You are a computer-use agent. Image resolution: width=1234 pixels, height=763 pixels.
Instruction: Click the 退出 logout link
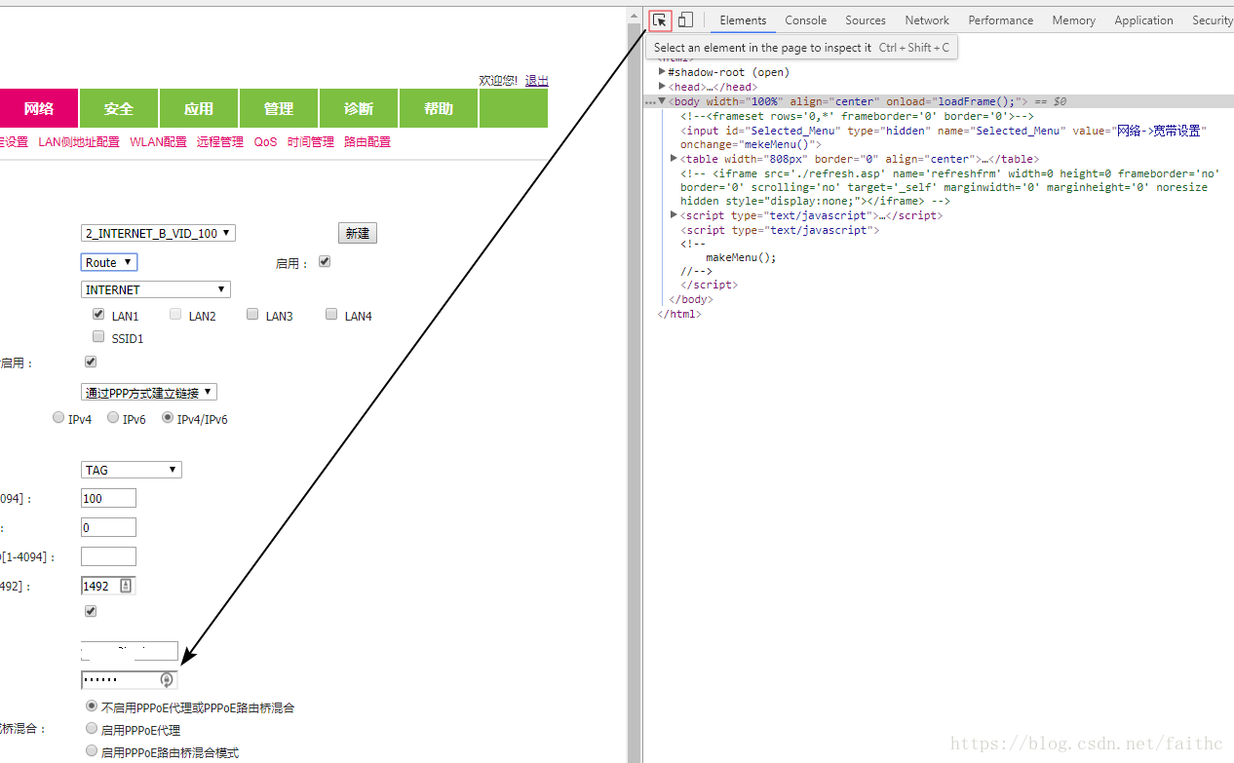click(x=536, y=80)
